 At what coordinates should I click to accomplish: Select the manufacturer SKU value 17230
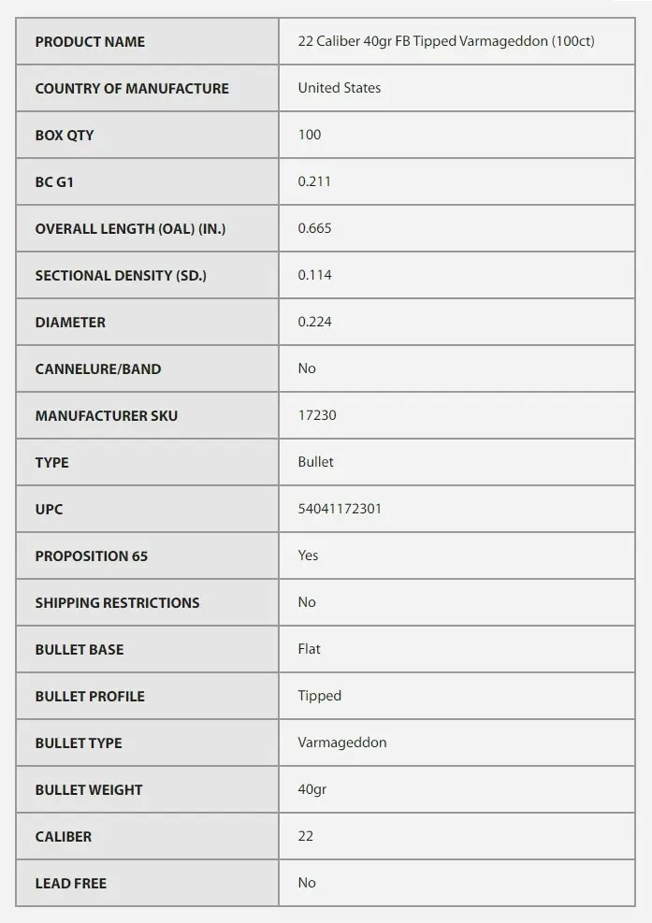(x=317, y=415)
